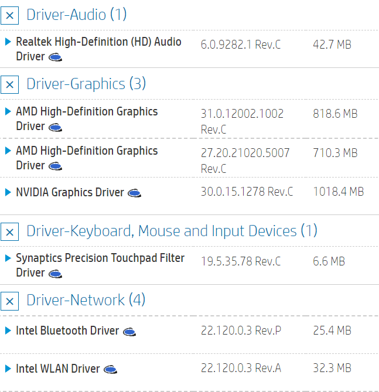Click version 31.0.12002.1002 Rev.C
This screenshot has width=379, height=392.
tap(243, 121)
